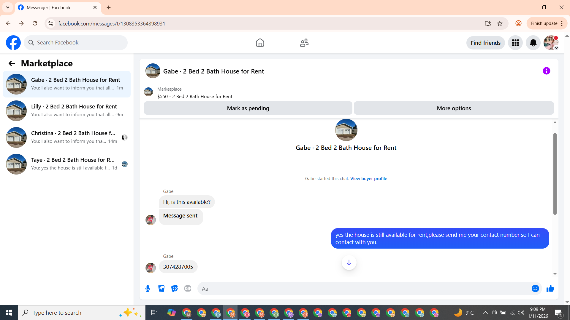
Task: Go back in browser history
Action: 8,23
